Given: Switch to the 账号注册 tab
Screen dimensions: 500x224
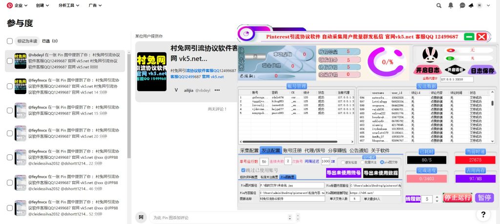Looking at the screenshot, I should pos(292,150).
